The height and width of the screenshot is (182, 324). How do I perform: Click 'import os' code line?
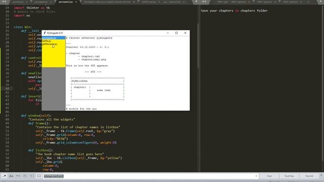click(x=22, y=16)
